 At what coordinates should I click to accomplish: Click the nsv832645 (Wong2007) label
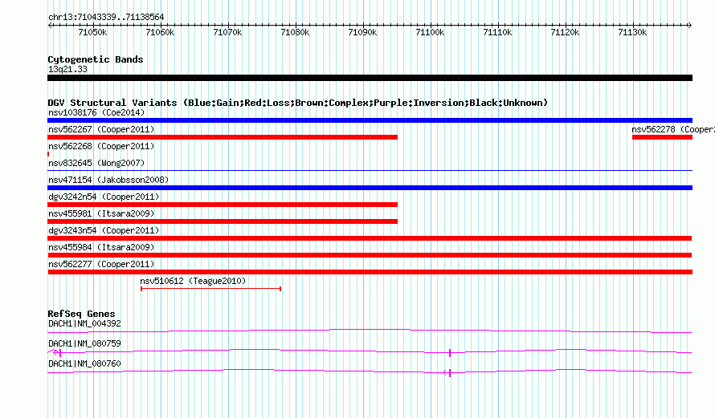coord(96,163)
